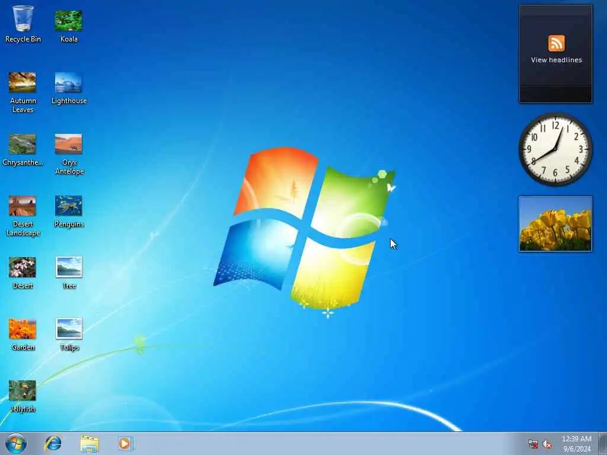Click the analog clock gadget
Image resolution: width=607 pixels, height=455 pixels.
[x=555, y=149]
